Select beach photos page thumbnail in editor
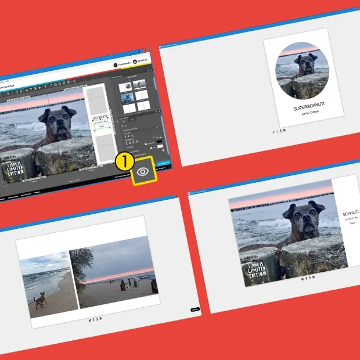This screenshot has width=360, height=360. (x=139, y=84)
